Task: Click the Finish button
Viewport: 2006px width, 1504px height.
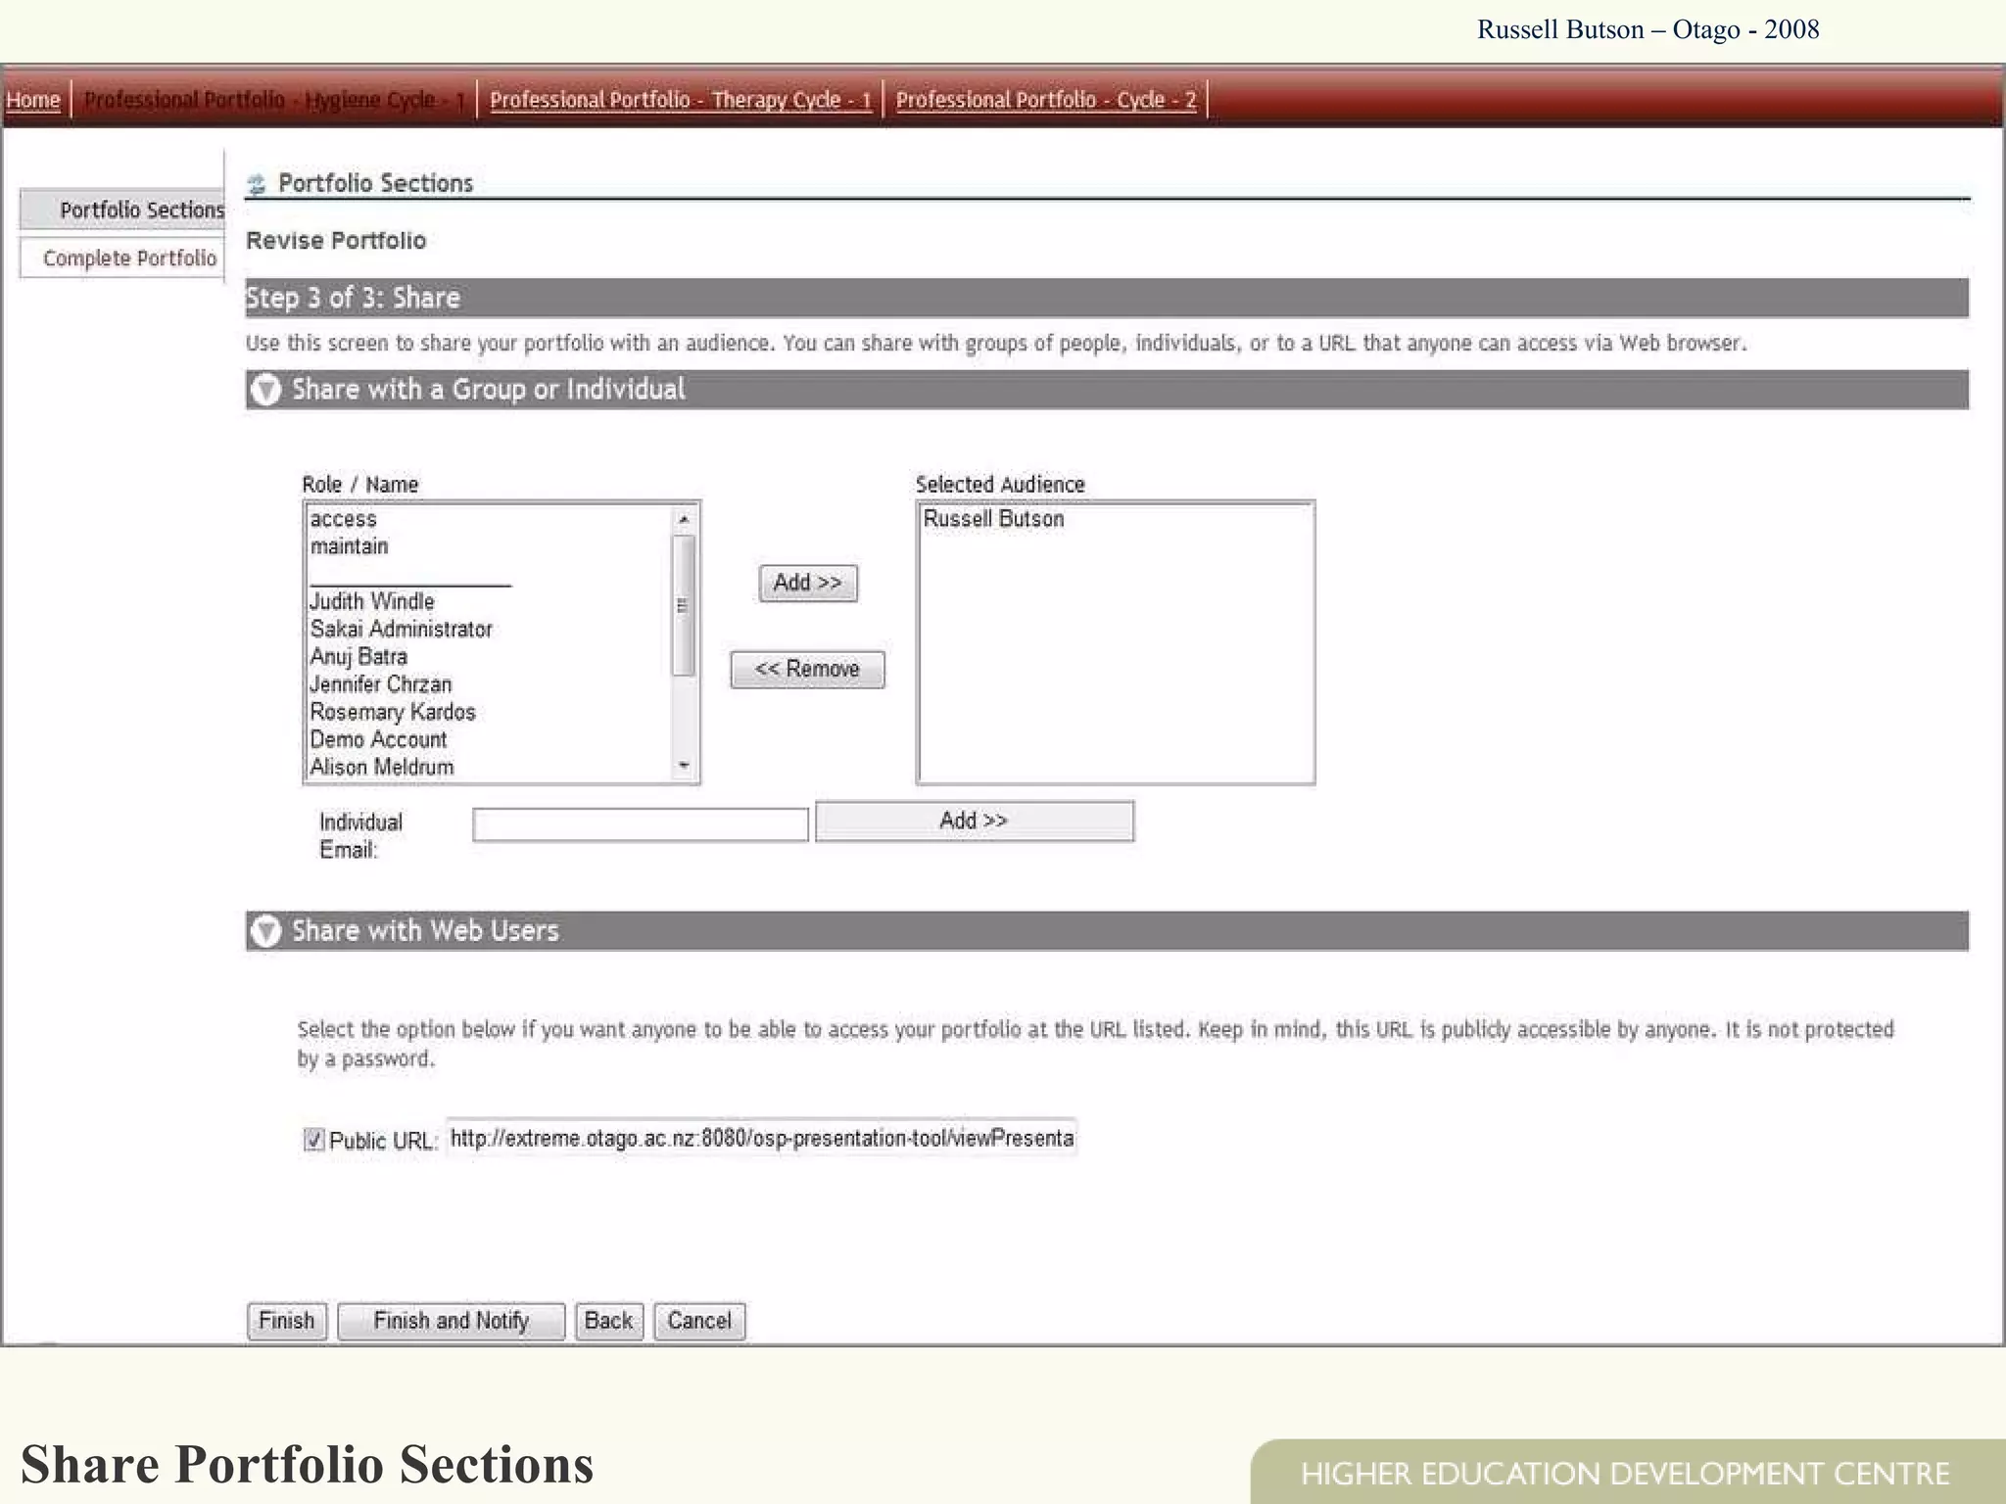Action: (287, 1321)
